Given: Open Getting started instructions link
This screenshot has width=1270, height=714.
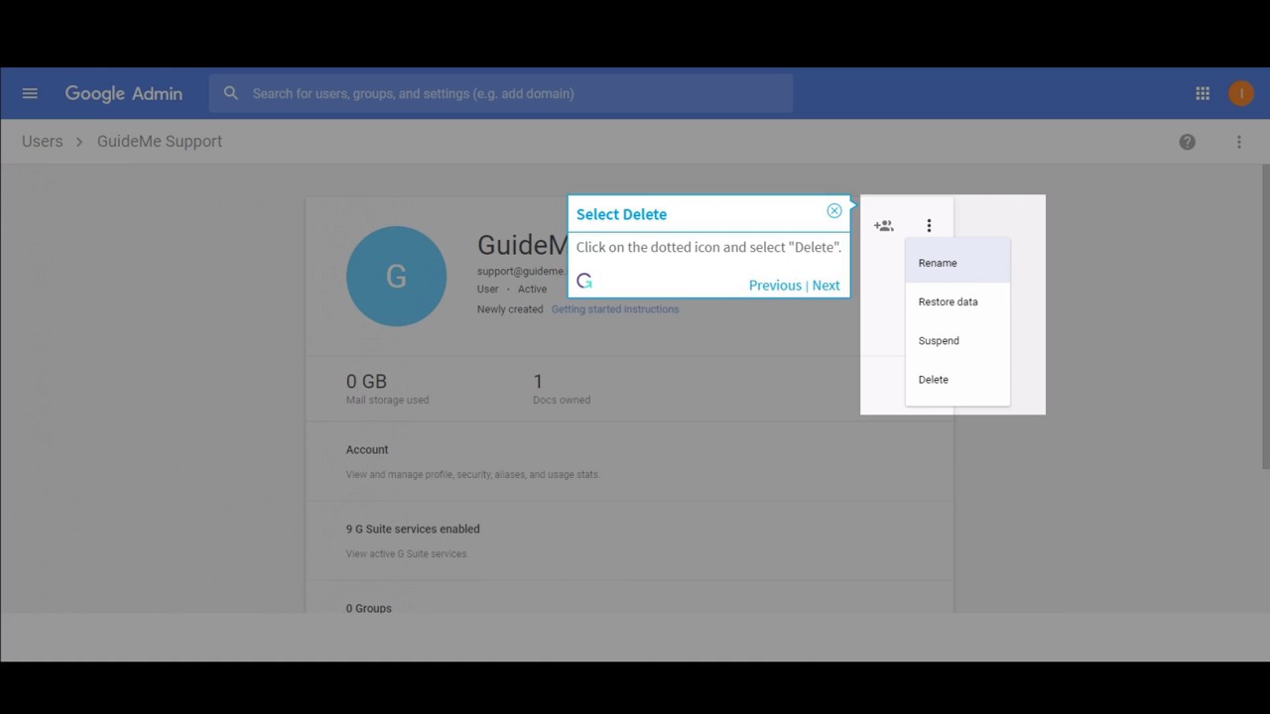Looking at the screenshot, I should 615,309.
